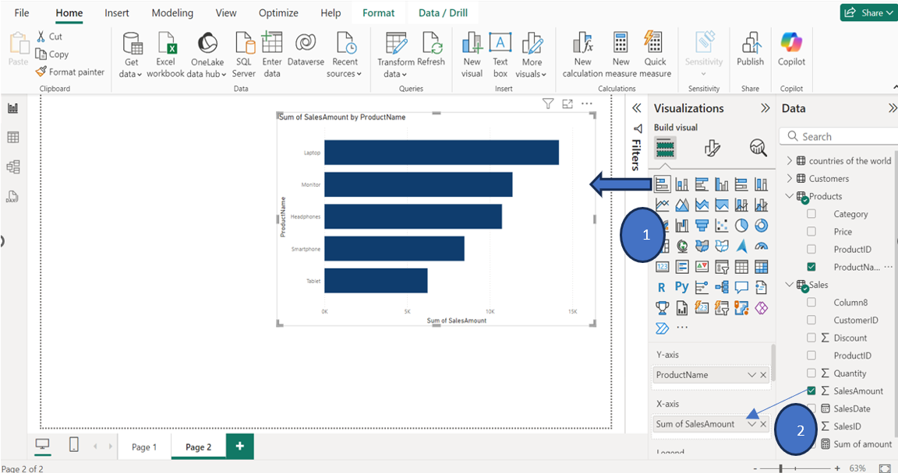Collapse the Sales table in the Data pane
This screenshot has width=898, height=473.
click(x=787, y=284)
